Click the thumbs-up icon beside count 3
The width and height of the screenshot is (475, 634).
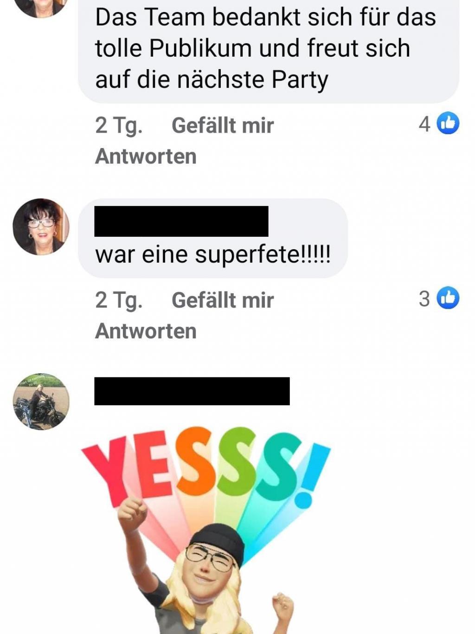tap(448, 298)
